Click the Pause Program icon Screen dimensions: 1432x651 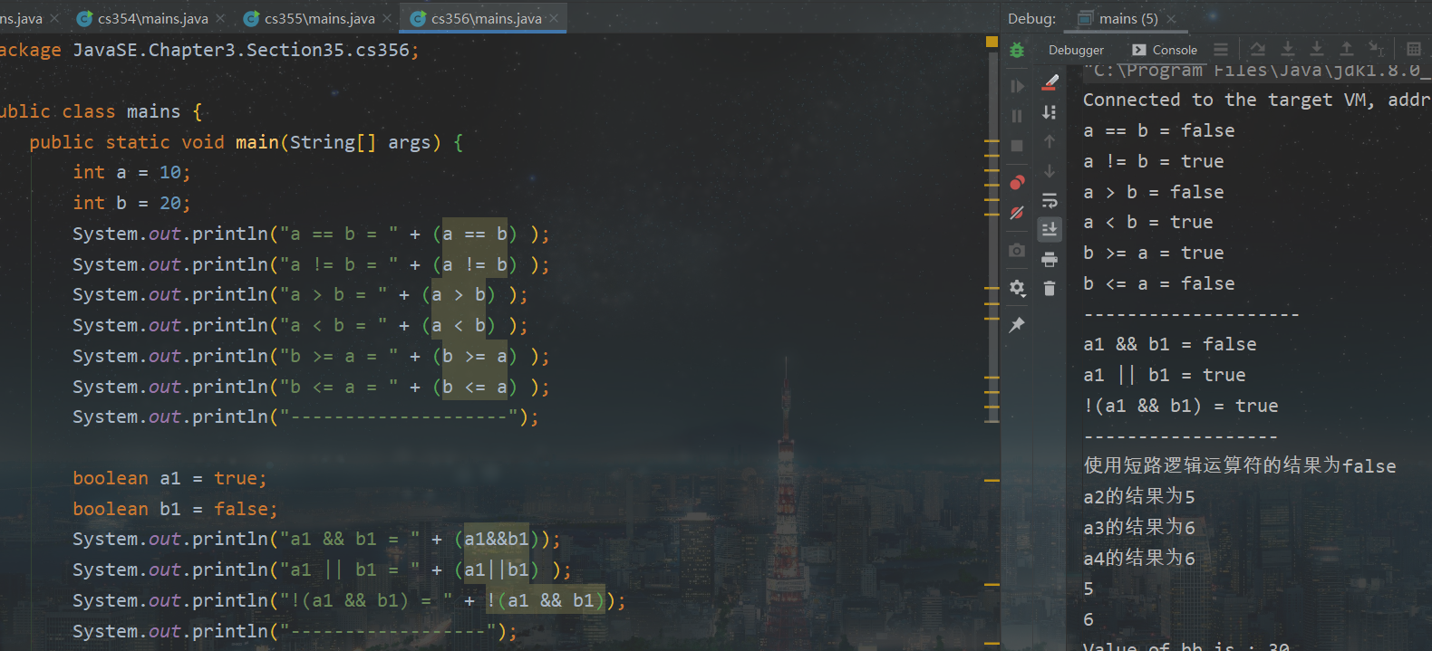tap(1017, 116)
